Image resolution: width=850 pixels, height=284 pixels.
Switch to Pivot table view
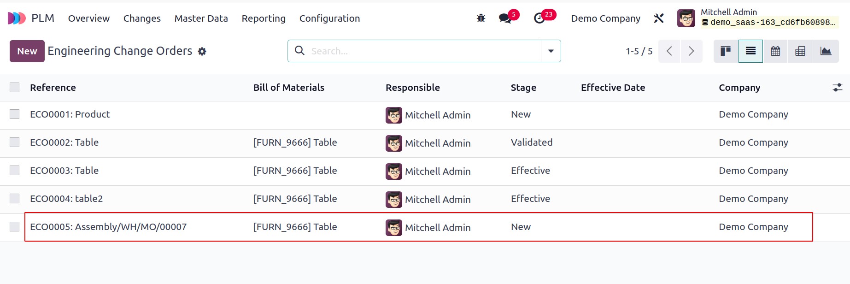pyautogui.click(x=800, y=51)
